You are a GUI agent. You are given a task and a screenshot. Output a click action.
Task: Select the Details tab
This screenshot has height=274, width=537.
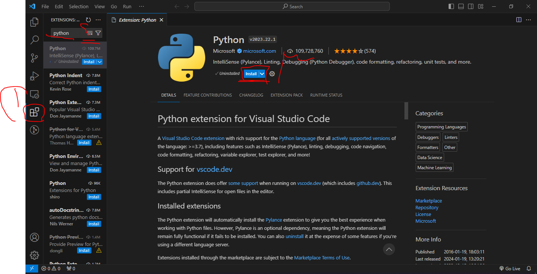[169, 95]
